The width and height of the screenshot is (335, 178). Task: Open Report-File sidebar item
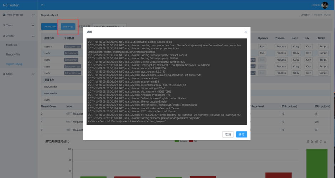click(x=13, y=54)
